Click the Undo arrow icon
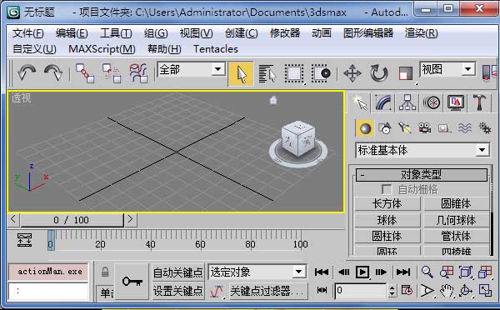The height and width of the screenshot is (310, 500). 26,72
